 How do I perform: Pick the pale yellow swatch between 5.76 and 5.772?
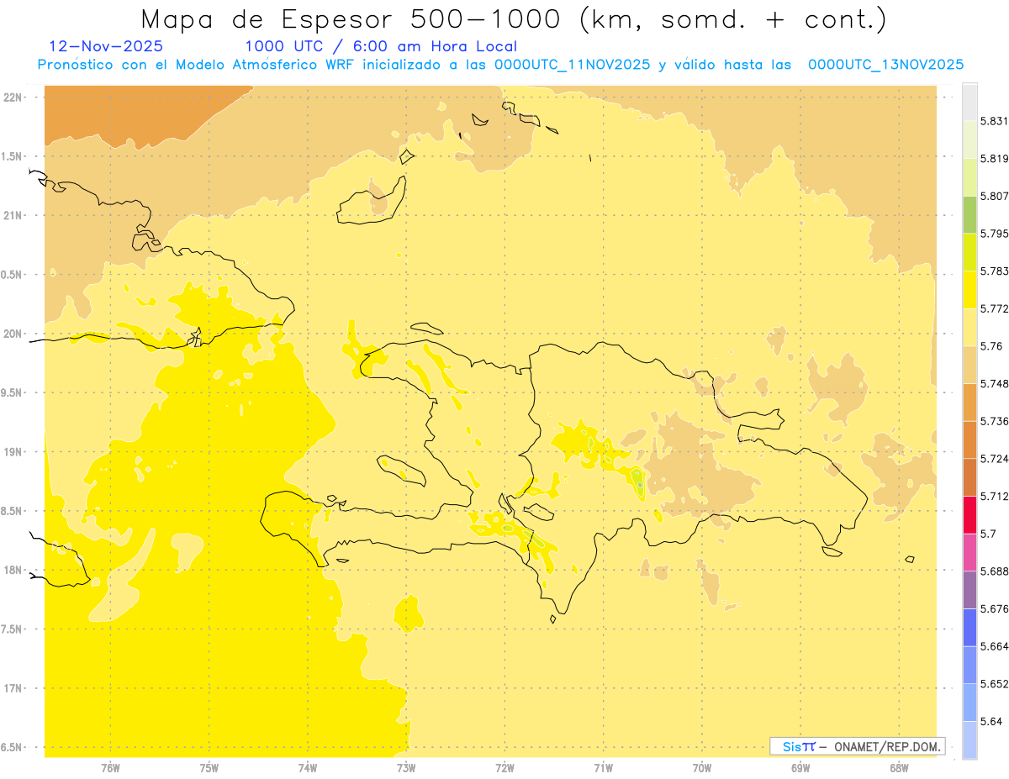tap(969, 327)
